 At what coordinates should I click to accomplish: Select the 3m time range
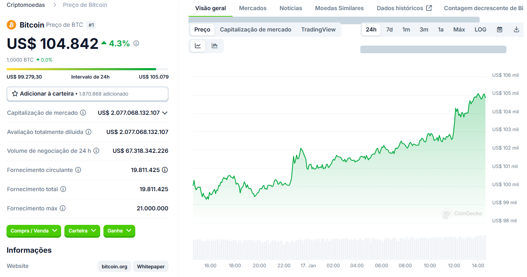pos(424,30)
